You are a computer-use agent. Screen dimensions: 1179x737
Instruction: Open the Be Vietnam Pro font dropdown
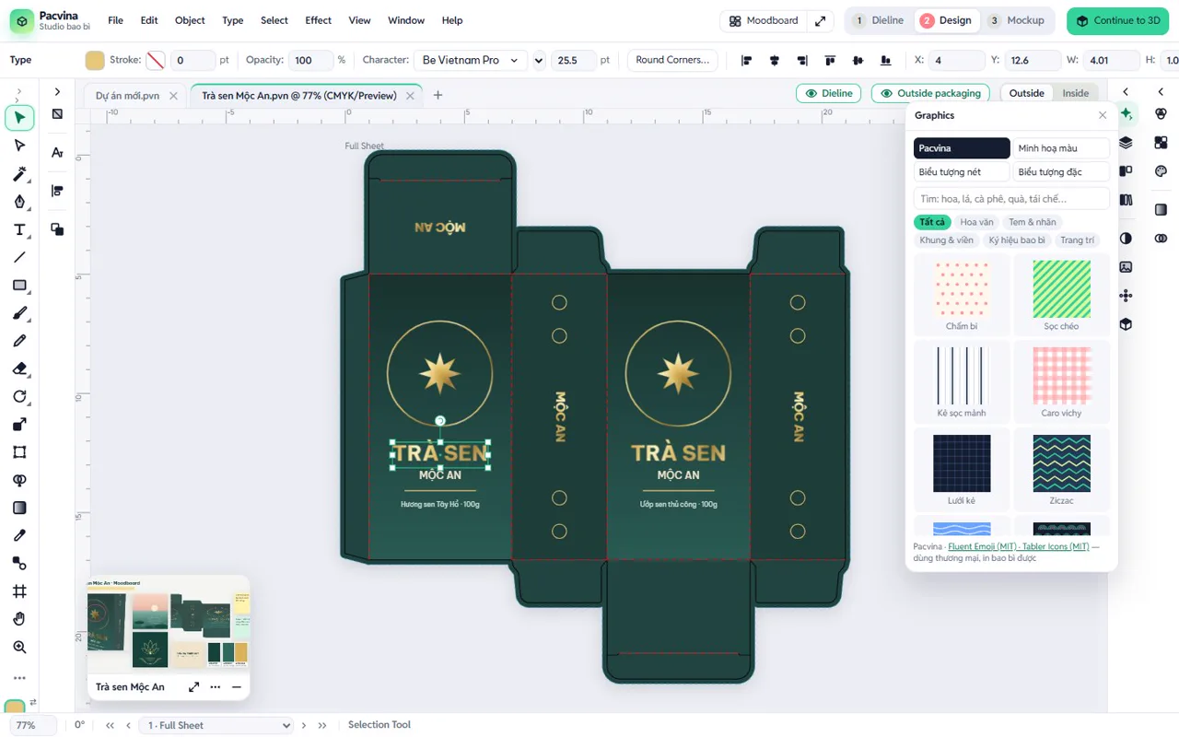(x=470, y=60)
